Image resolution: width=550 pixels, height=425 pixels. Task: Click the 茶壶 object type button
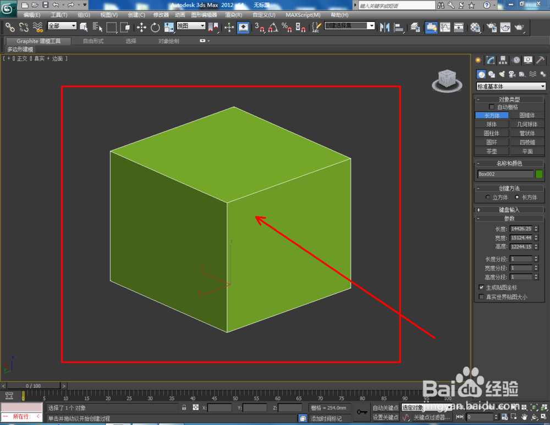pos(492,151)
